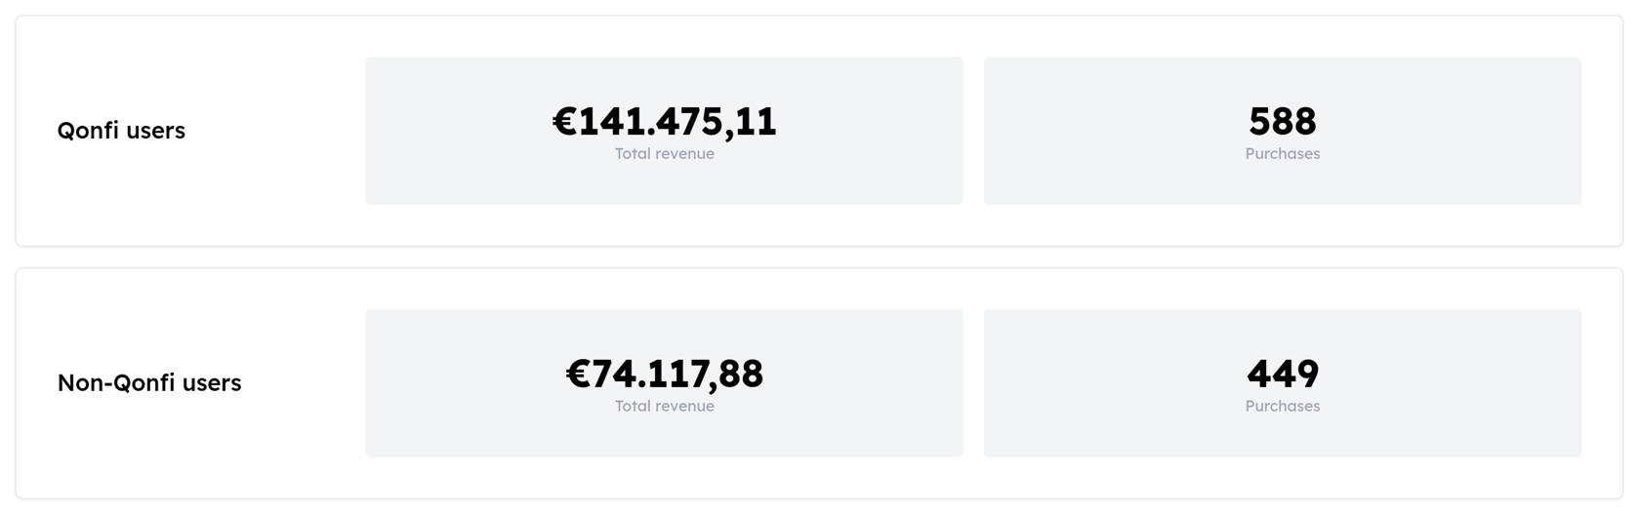The image size is (1640, 515).
Task: Click the Qonfi users row label
Action: pos(121,131)
